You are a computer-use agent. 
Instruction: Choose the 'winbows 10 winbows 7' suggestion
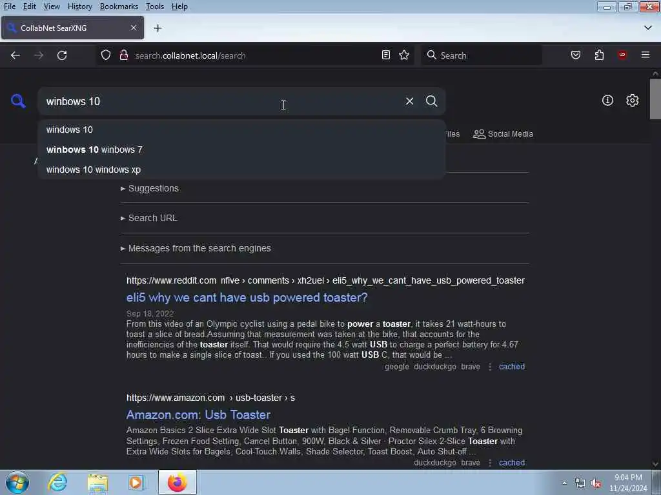coord(241,150)
